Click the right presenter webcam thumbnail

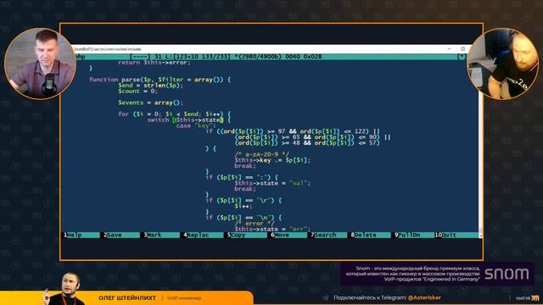coord(503,64)
